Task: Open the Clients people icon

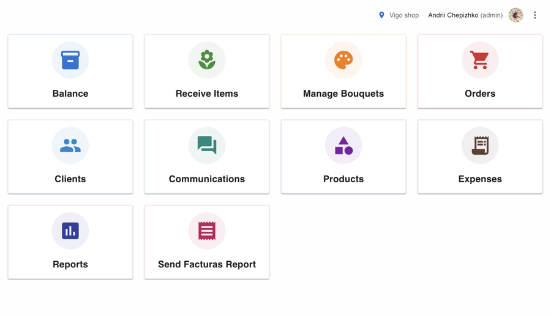Action: coord(70,146)
